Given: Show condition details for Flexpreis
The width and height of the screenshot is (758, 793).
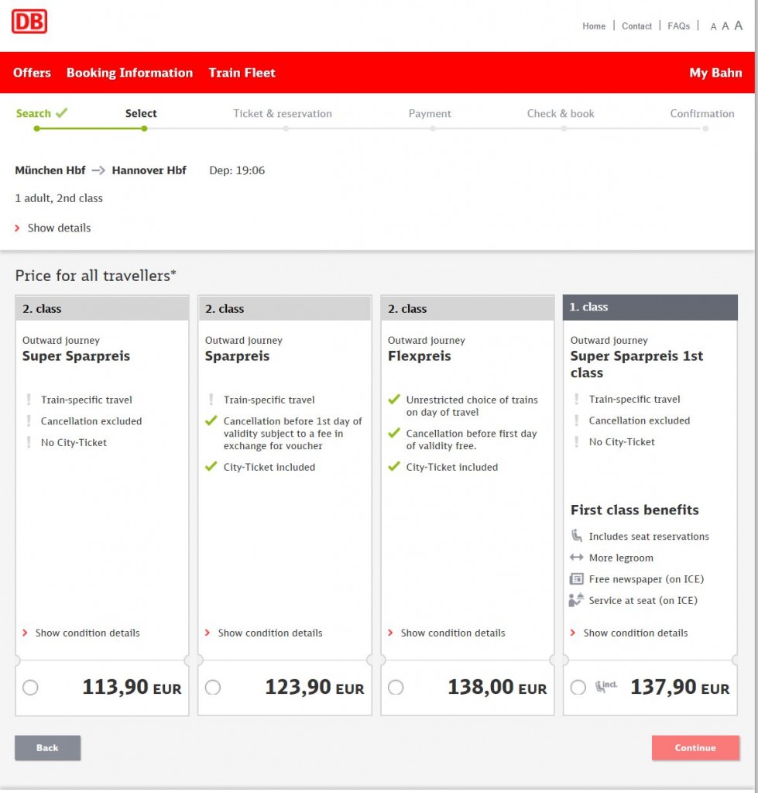Looking at the screenshot, I should (x=452, y=633).
